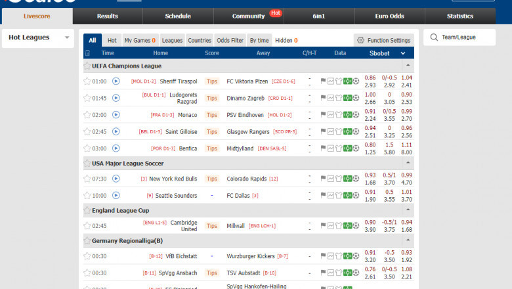
Task: Open Tips for Sheriff Tiraspol match
Action: (211, 81)
